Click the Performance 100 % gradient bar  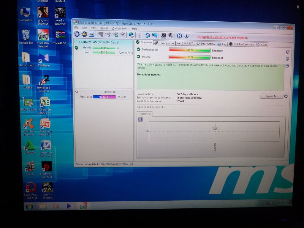pyautogui.click(x=189, y=50)
